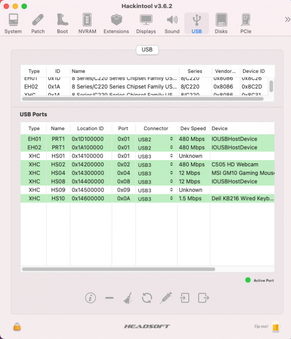Select the Dell KB216 Wired Keyboard device
291x339 pixels.
coord(243,198)
